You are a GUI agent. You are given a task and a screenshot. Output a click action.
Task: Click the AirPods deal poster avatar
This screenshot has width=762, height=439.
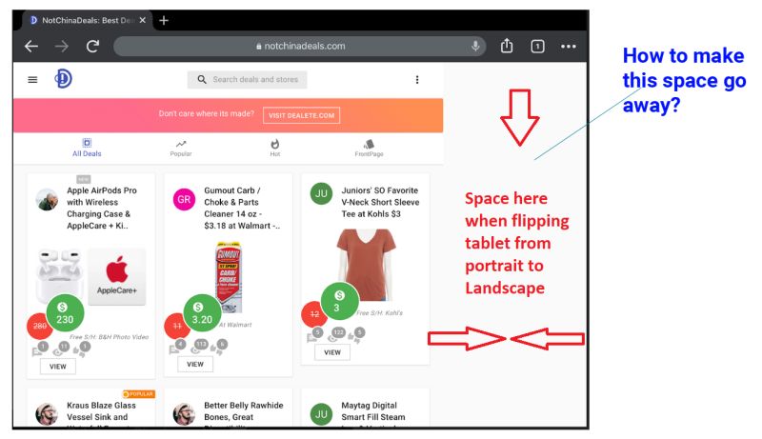point(47,199)
